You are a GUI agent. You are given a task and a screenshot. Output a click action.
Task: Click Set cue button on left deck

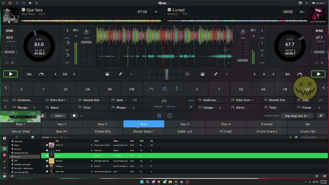pyautogui.click(x=29, y=74)
